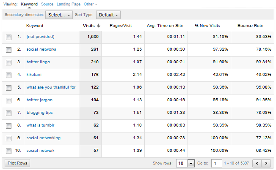Open the twitter lingo keyword link

pyautogui.click(x=38, y=62)
